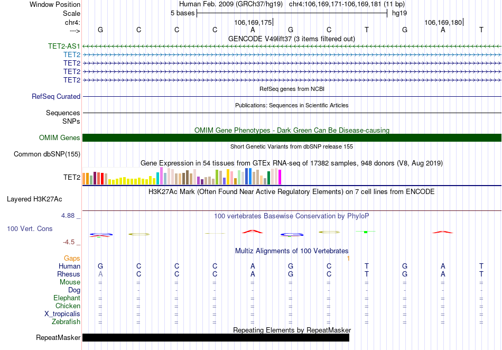
Task: Select the light blue TET2 transcript label
Action: (x=72, y=55)
